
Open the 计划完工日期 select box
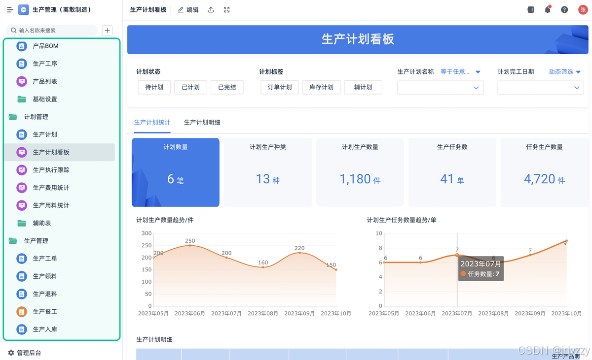click(x=541, y=88)
